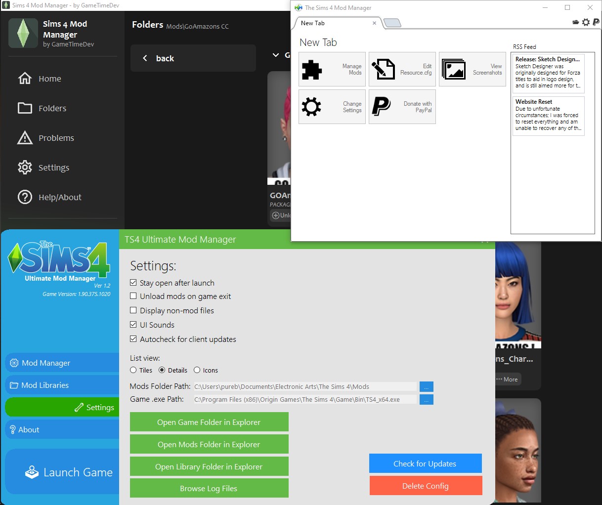Open the Help/About page
The image size is (602, 505).
[49, 197]
